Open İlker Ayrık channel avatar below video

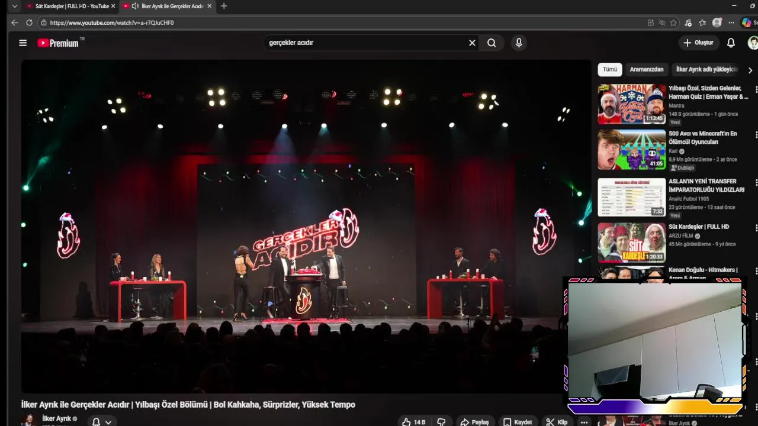click(28, 420)
